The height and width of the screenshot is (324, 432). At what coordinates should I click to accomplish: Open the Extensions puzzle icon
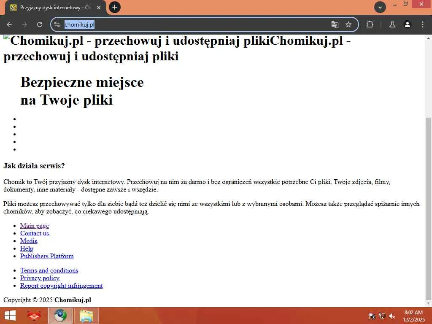point(370,24)
